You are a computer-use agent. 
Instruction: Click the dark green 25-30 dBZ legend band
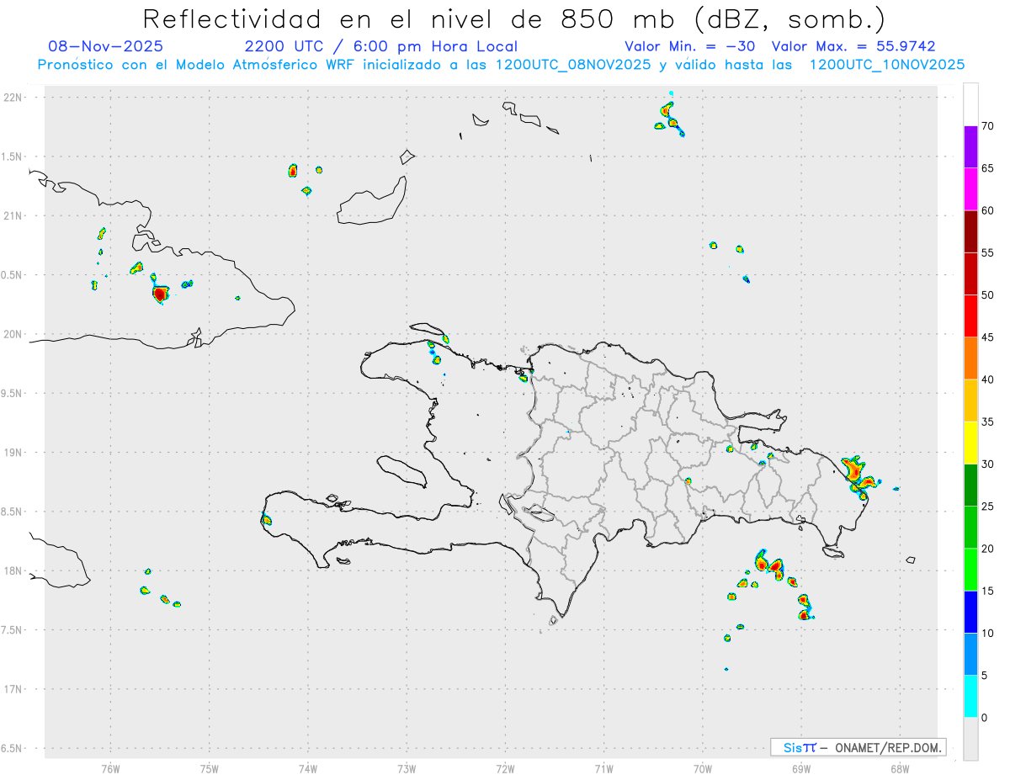(970, 485)
